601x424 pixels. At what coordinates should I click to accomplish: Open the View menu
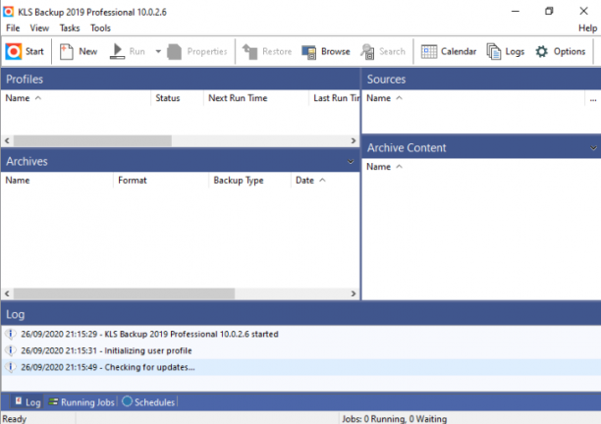pyautogui.click(x=39, y=27)
